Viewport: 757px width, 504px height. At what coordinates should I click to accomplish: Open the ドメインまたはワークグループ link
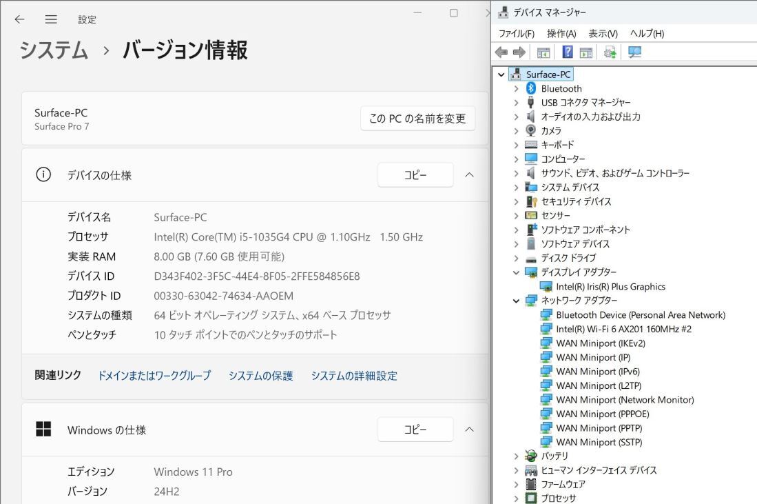(154, 376)
